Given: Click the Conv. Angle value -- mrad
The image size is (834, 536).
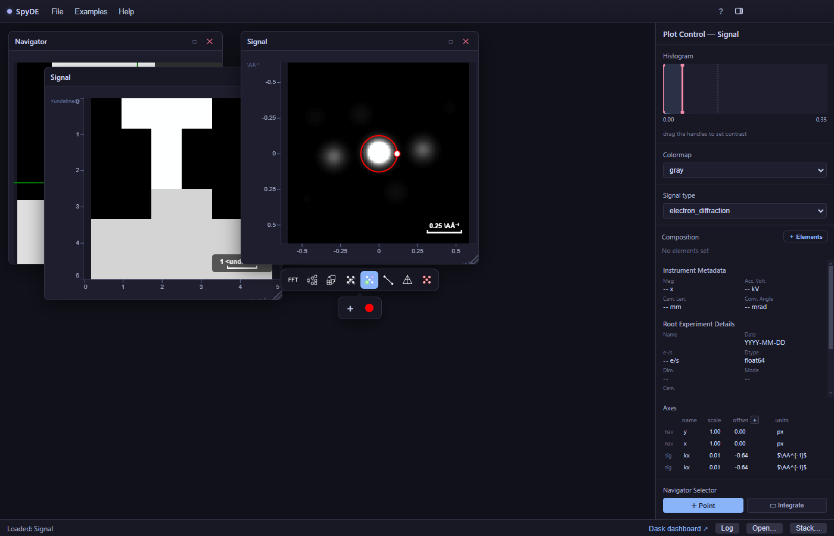Looking at the screenshot, I should click(755, 307).
